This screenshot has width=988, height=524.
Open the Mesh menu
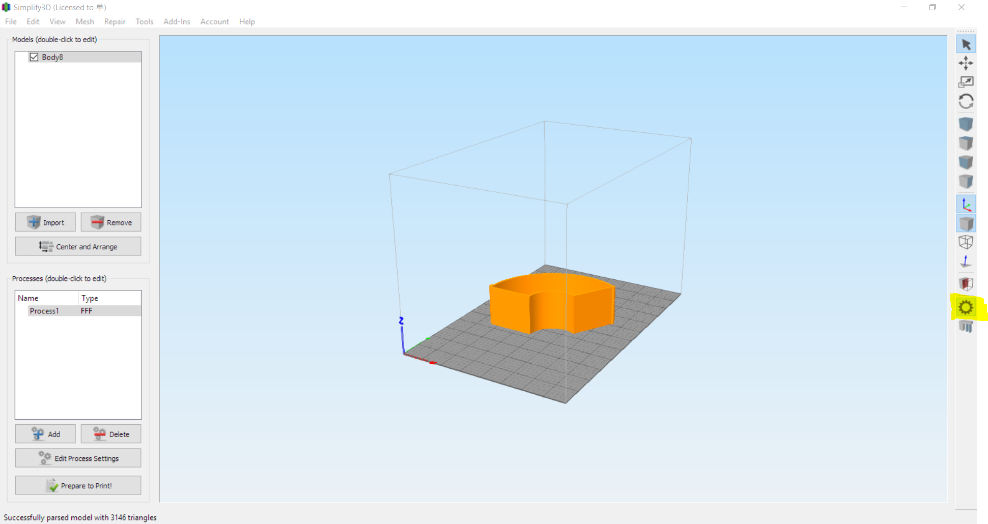click(x=85, y=21)
